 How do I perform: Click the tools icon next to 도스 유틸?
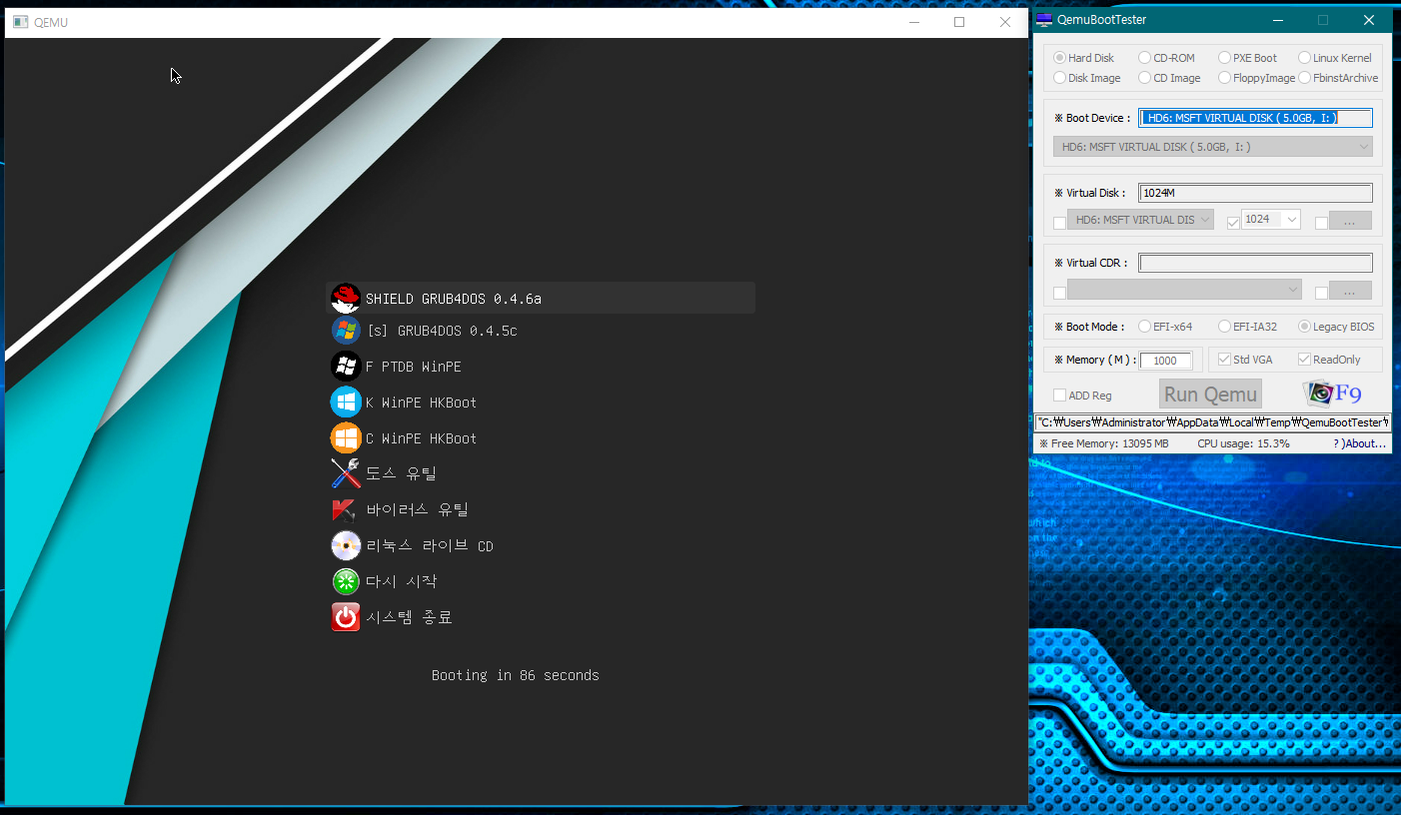346,473
